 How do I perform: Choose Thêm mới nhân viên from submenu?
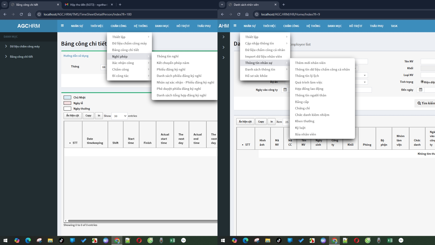310,63
